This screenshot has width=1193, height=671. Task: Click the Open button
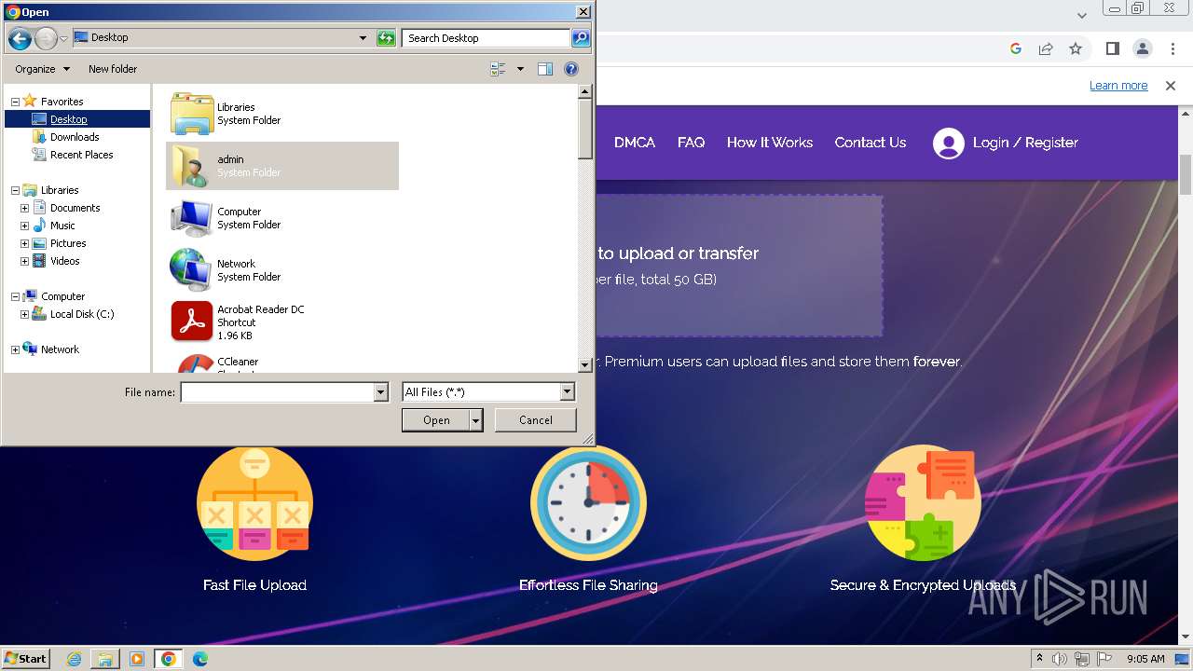pyautogui.click(x=436, y=420)
